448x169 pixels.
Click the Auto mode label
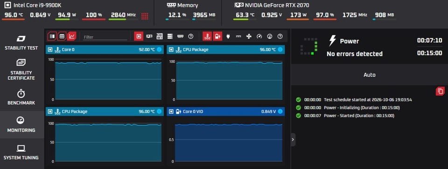click(x=370, y=75)
